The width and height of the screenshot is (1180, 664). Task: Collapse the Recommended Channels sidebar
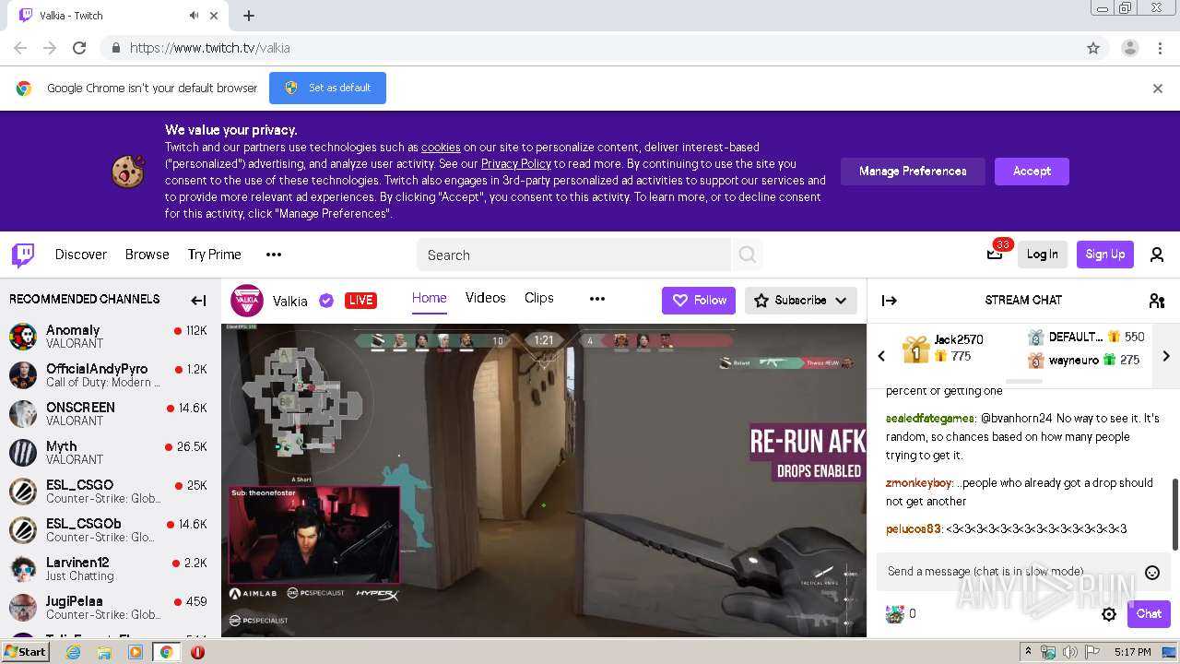[x=198, y=300]
